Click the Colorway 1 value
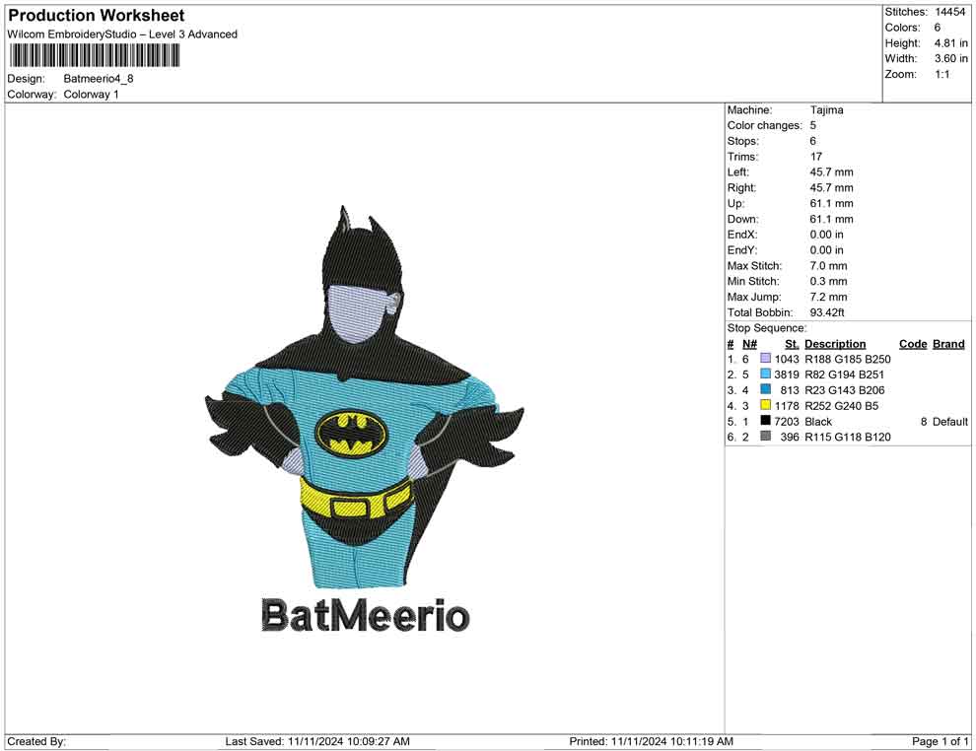976x751 pixels. click(x=91, y=95)
